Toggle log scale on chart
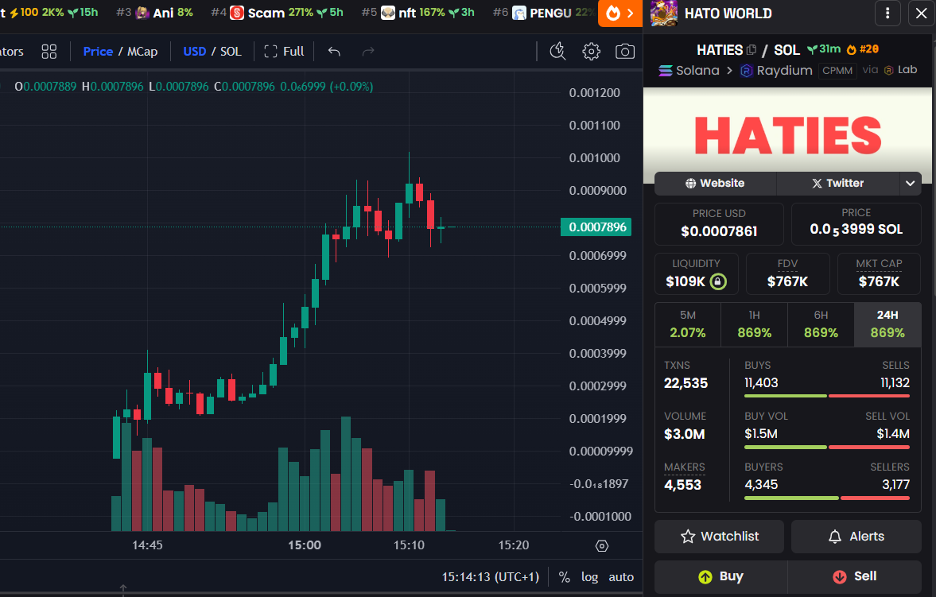Screen dimensions: 936x597 coord(590,576)
